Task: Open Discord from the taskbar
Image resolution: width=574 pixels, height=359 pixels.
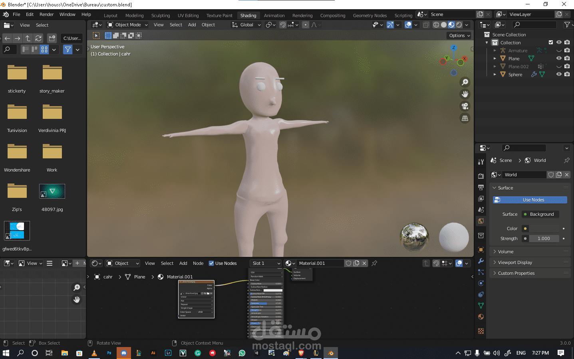Action: click(x=124, y=353)
